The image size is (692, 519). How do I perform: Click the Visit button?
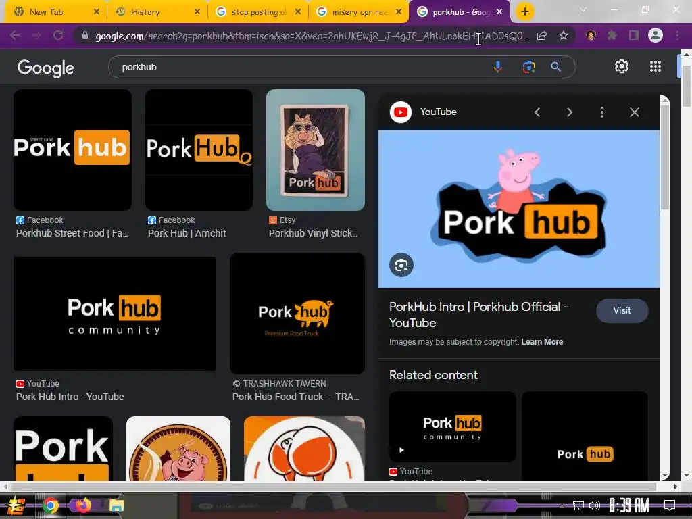pyautogui.click(x=622, y=311)
